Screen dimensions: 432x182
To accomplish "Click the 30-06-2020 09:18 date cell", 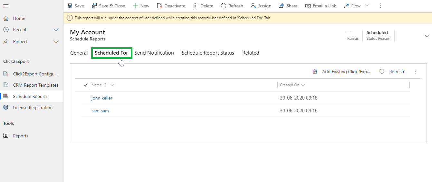I will click(299, 98).
